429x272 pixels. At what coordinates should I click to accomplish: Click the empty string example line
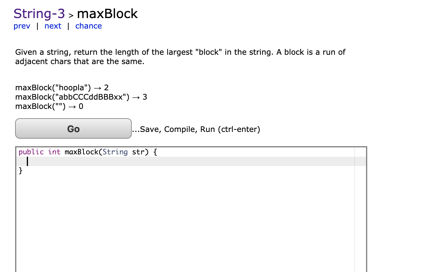click(x=49, y=106)
